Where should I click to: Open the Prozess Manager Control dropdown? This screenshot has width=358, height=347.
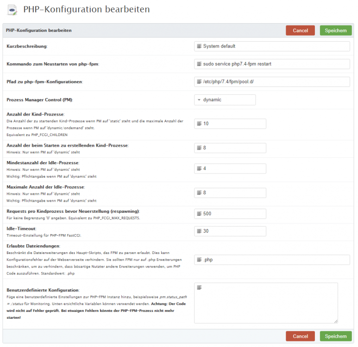(225, 99)
